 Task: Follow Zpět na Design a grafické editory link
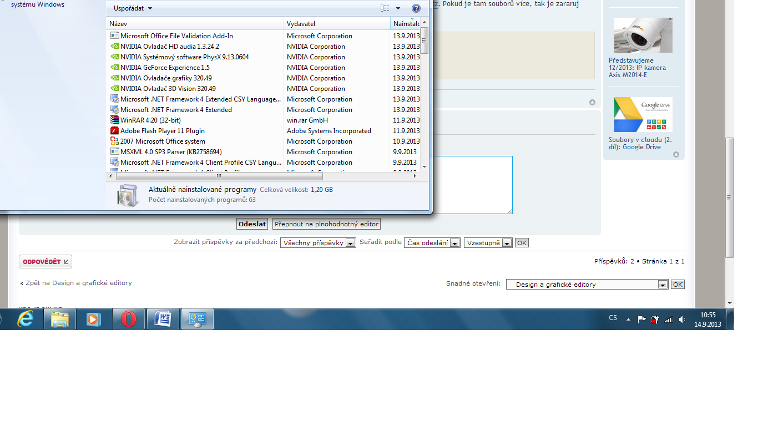79,283
